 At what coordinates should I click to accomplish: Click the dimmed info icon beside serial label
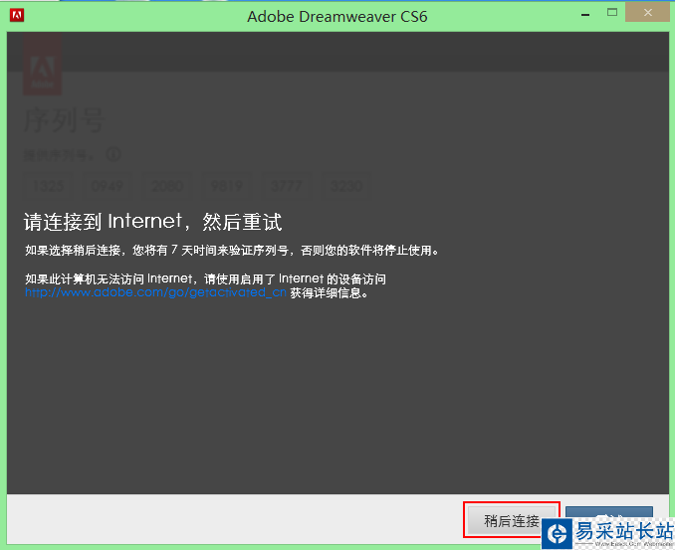[x=113, y=154]
